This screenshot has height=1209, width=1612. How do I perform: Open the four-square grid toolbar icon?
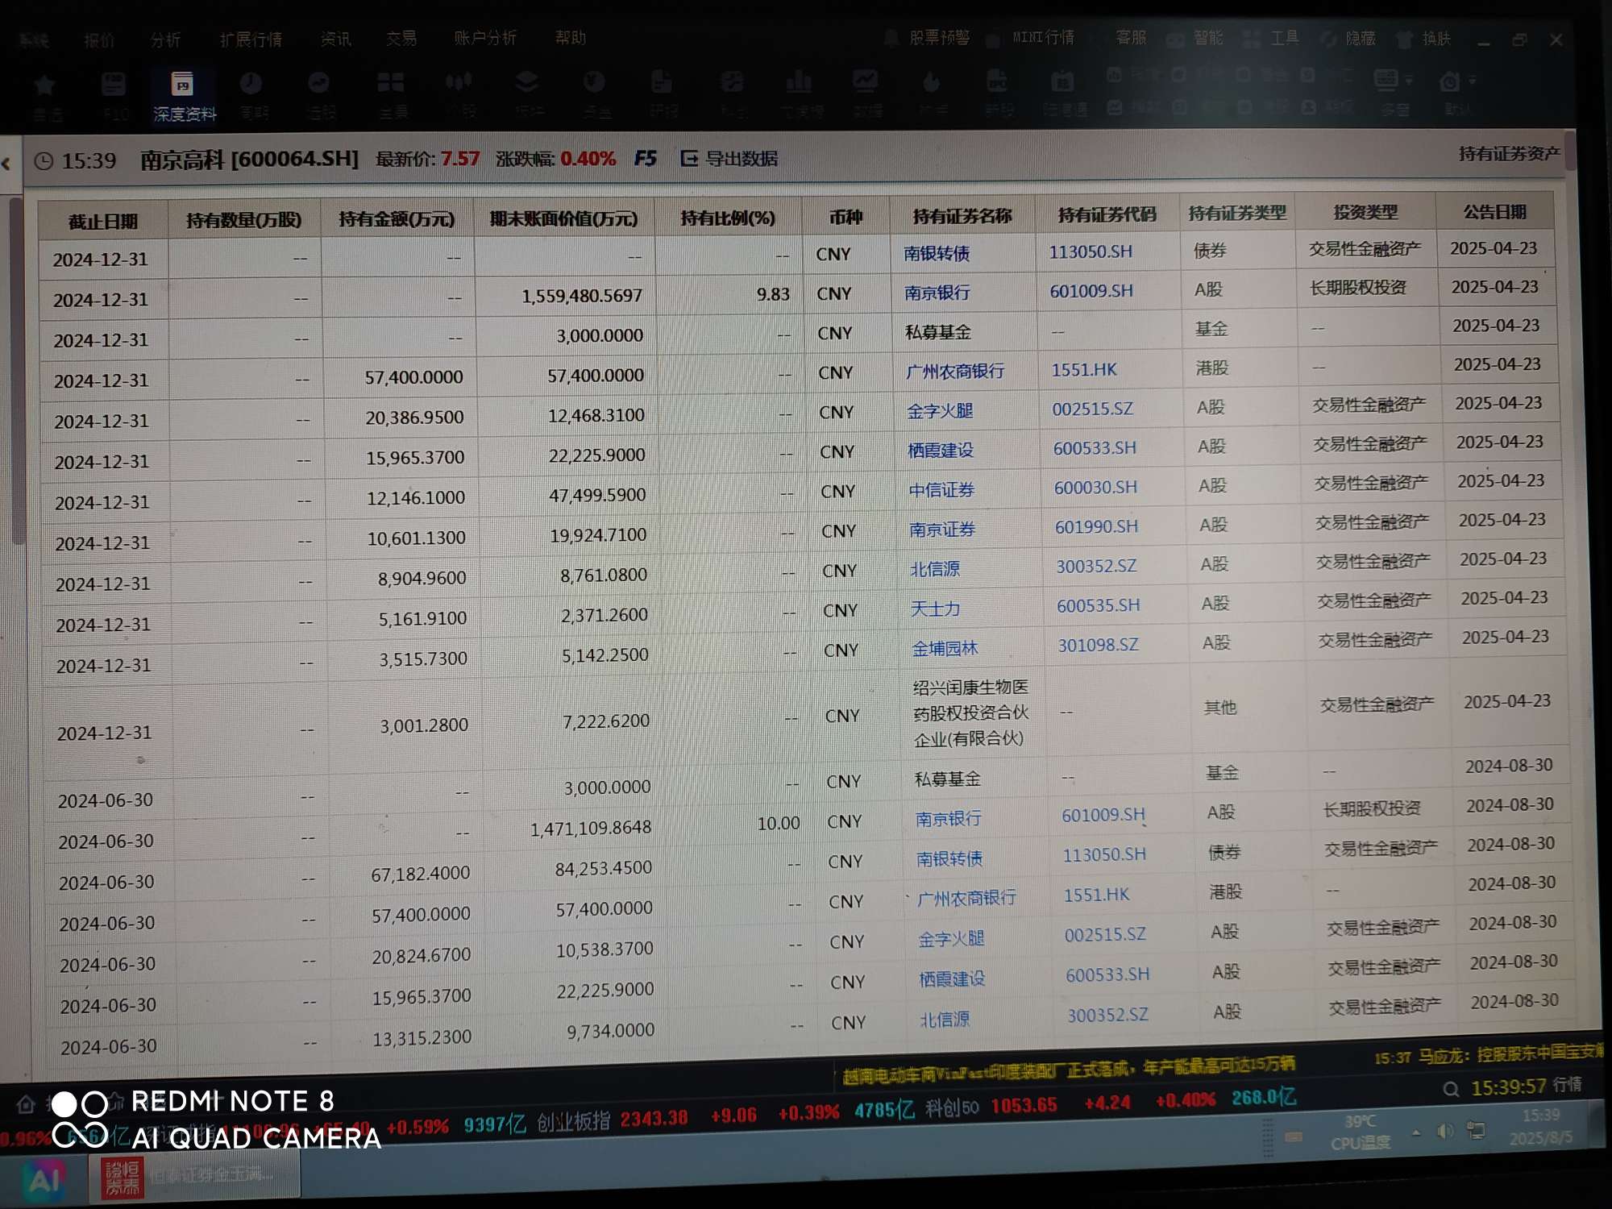[391, 82]
